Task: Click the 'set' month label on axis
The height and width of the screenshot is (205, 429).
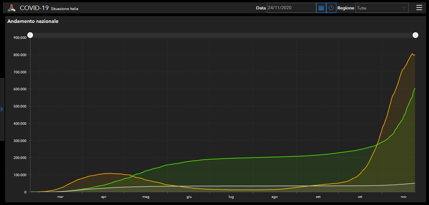Action: pyautogui.click(x=318, y=197)
